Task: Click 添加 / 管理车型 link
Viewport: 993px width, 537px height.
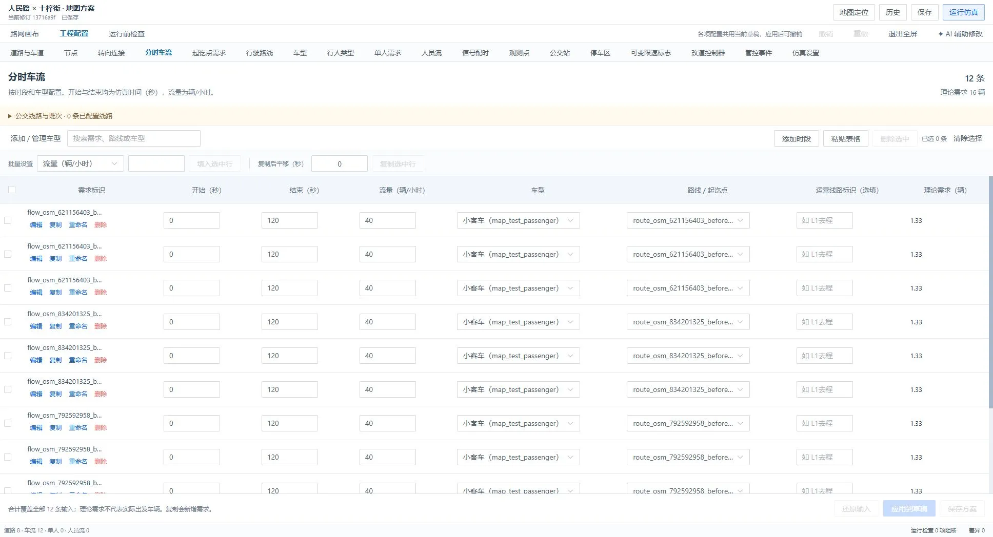Action: (x=35, y=138)
